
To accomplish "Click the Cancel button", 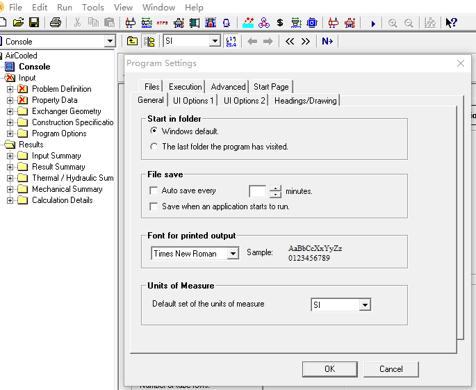I will (391, 369).
